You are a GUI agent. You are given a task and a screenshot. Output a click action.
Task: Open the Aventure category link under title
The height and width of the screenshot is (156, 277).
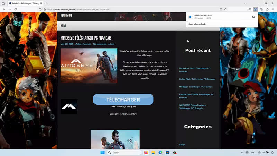coord(87,44)
